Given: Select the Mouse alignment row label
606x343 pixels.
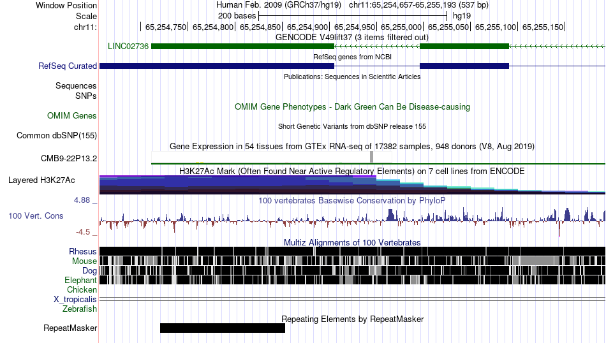Looking at the screenshot, I should (x=84, y=261).
